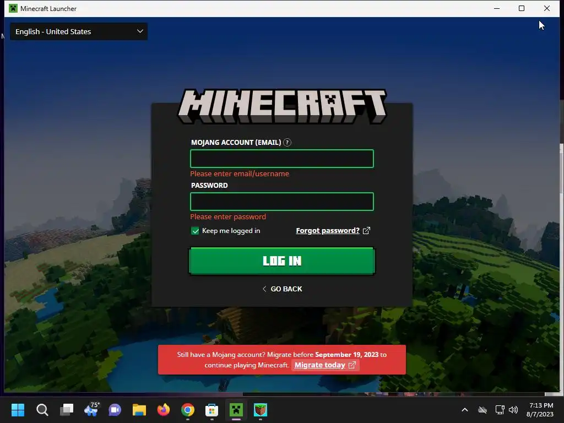Open the clock showing 7:13 PM
The height and width of the screenshot is (423, 564).
tap(540, 410)
